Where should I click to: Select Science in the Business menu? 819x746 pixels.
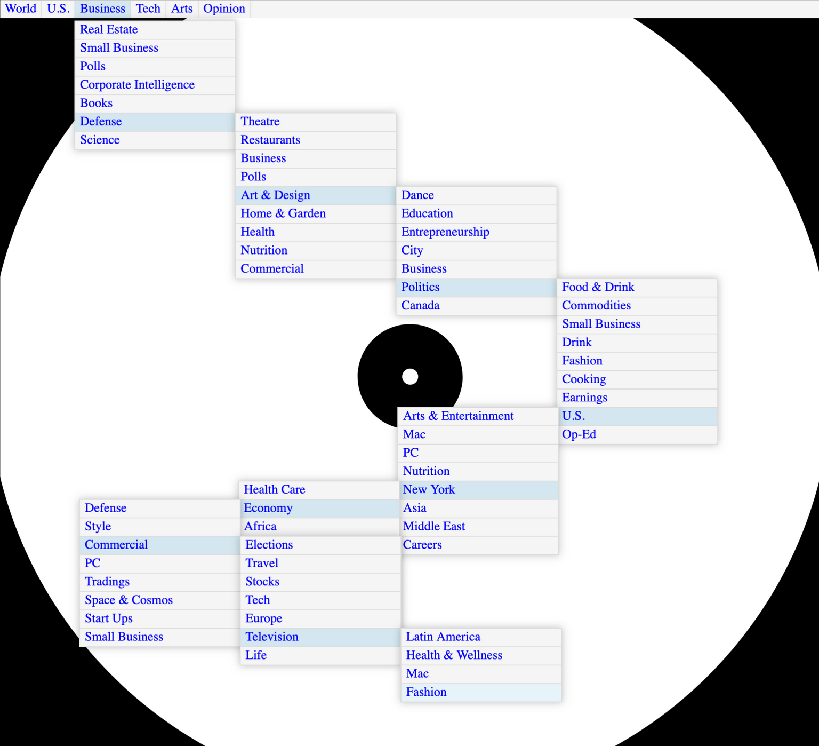click(100, 140)
